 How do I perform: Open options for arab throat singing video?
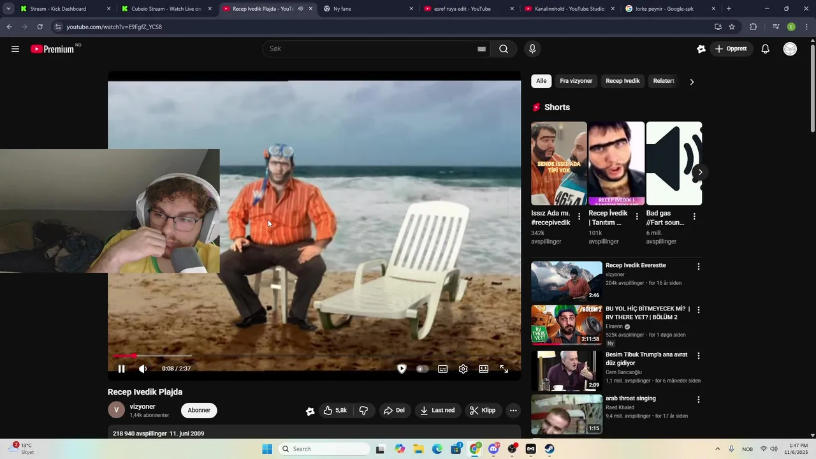(698, 400)
